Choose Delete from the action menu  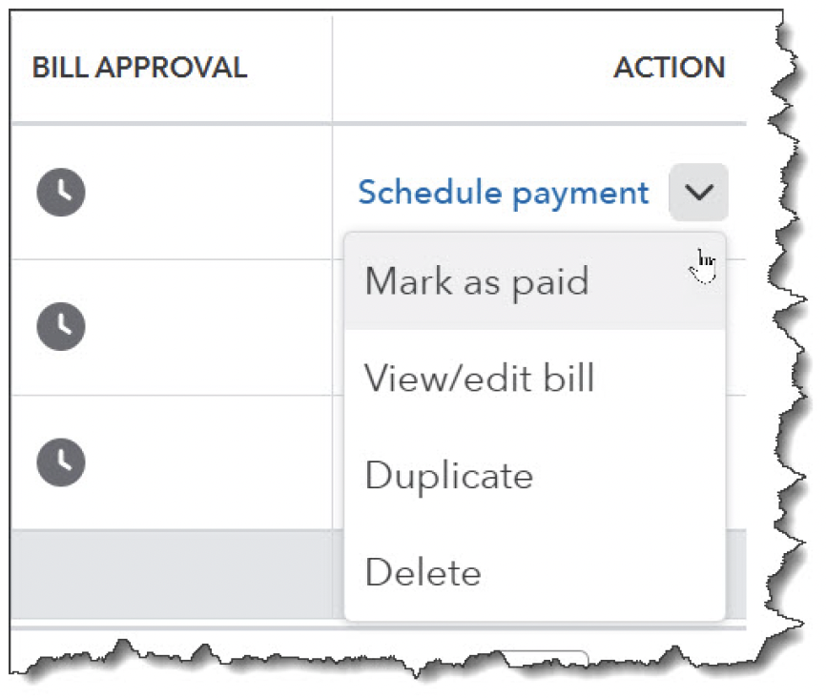[423, 572]
